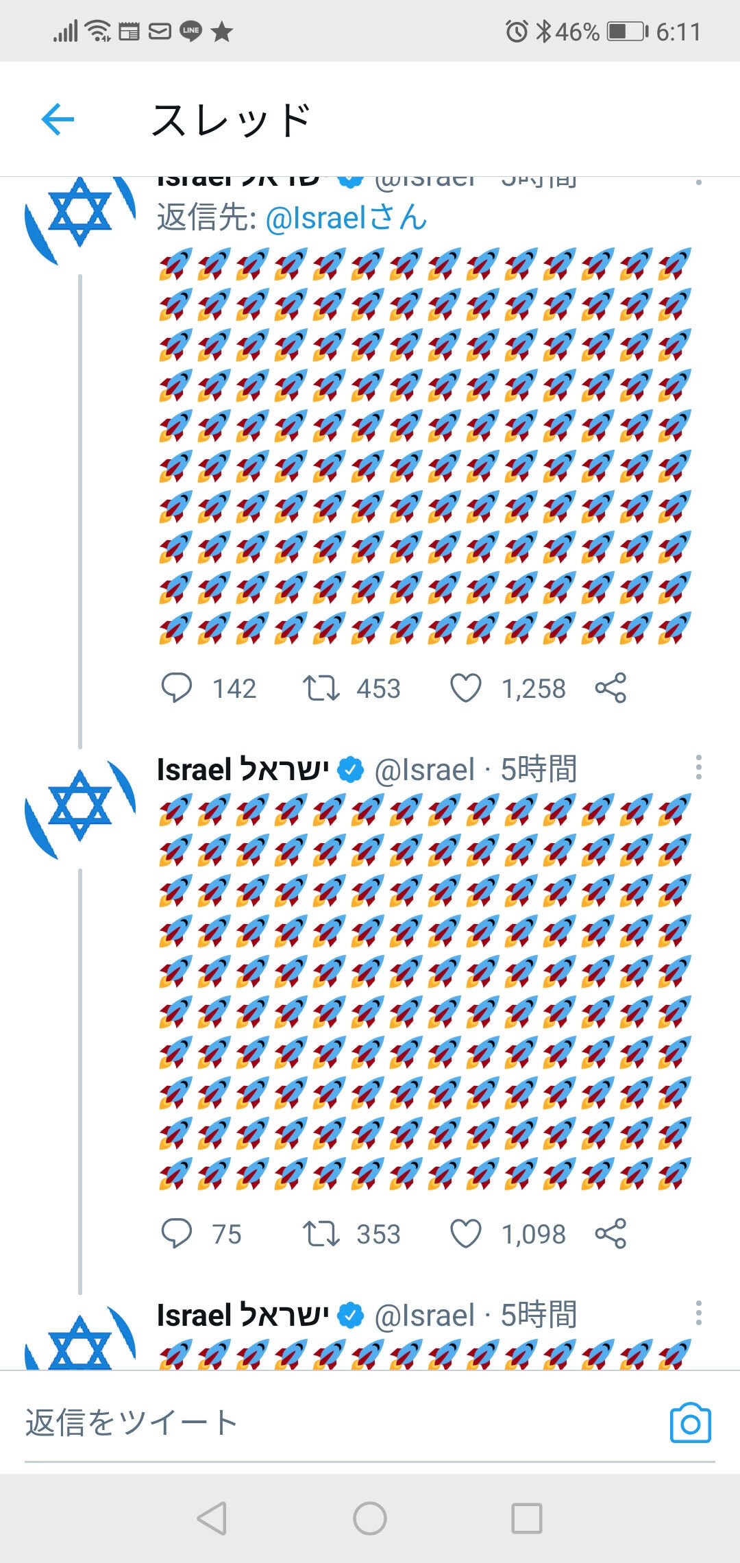
Task: Open Israel profile avatar on second tweet
Action: (79, 806)
